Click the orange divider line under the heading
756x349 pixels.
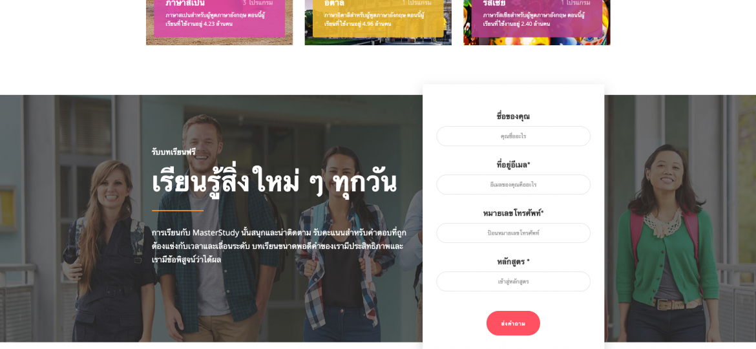tap(178, 211)
